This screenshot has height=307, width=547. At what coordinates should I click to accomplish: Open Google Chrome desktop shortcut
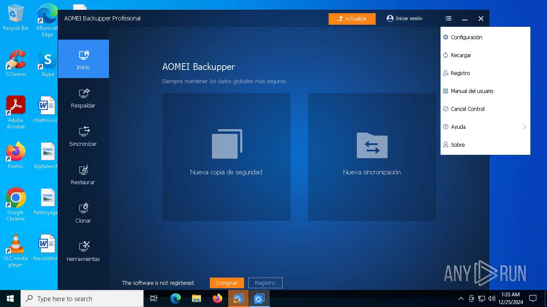16,205
